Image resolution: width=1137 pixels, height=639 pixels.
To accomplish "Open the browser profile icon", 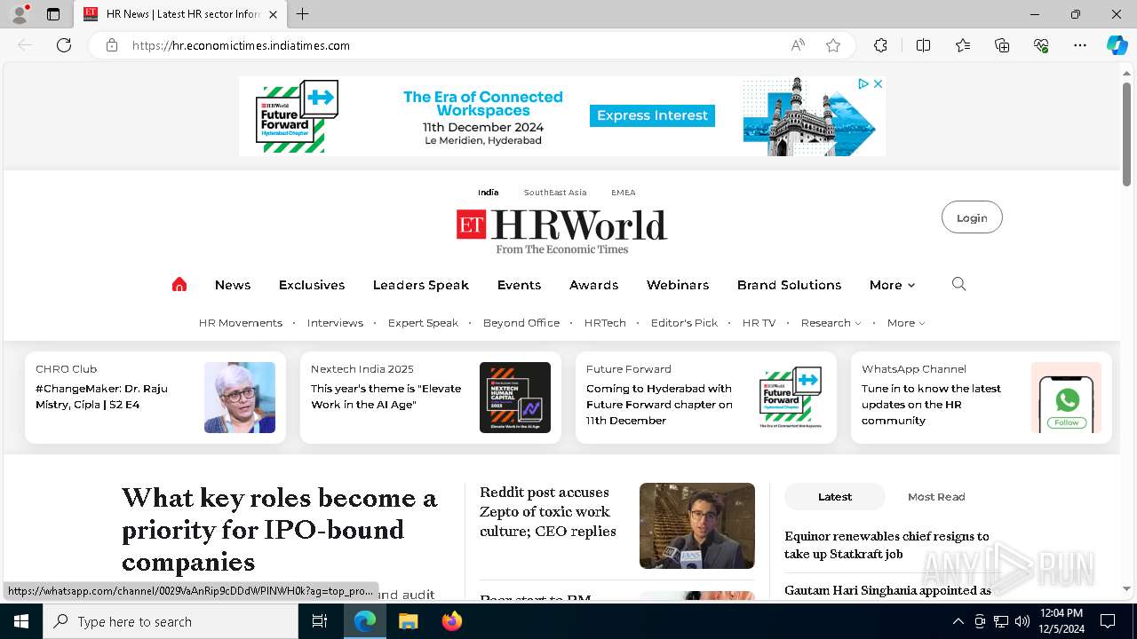I will 20,14.
